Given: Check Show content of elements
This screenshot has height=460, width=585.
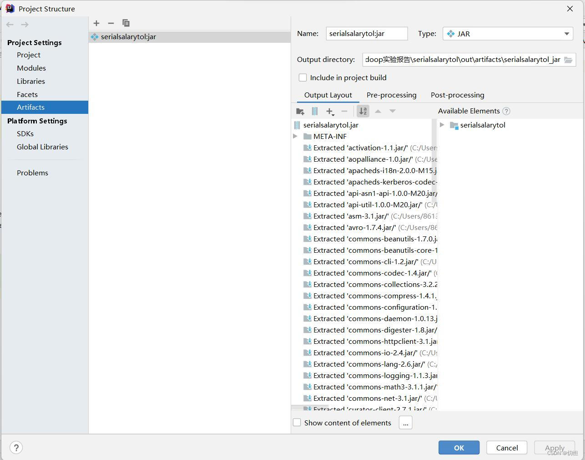Looking at the screenshot, I should pyautogui.click(x=297, y=423).
